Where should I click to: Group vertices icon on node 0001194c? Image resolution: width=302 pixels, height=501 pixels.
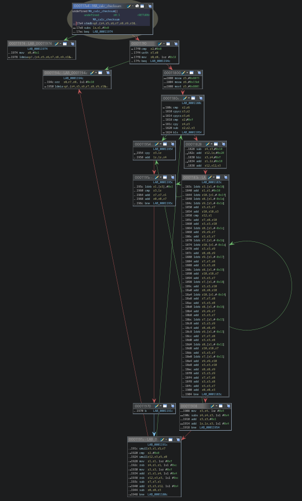click(x=108, y=73)
